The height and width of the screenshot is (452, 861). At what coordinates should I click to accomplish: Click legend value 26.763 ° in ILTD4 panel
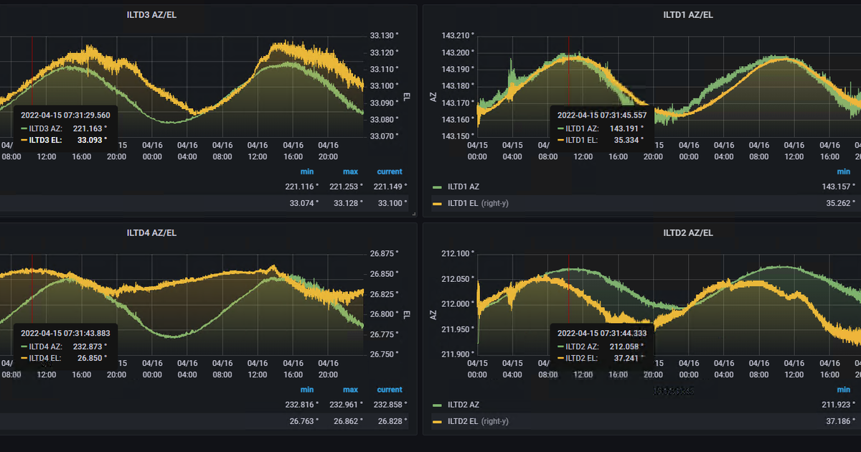[x=304, y=421]
